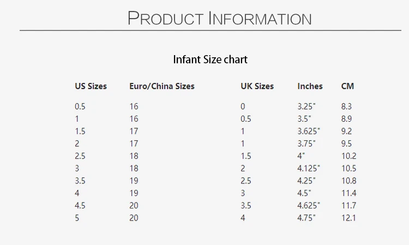Viewport: 409px width, 245px height.
Task: Select the 4.75" inches value
Action: pos(306,218)
